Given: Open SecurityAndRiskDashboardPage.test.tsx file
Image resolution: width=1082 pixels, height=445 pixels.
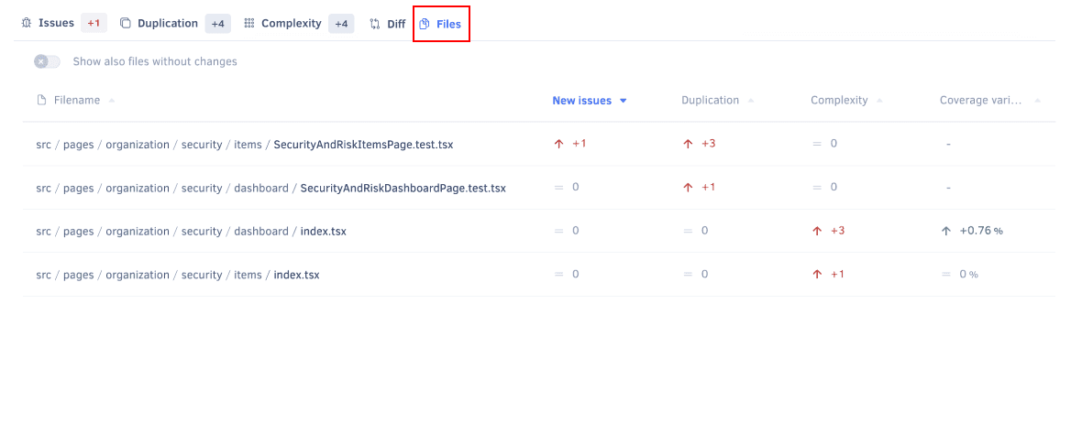Looking at the screenshot, I should pos(403,188).
